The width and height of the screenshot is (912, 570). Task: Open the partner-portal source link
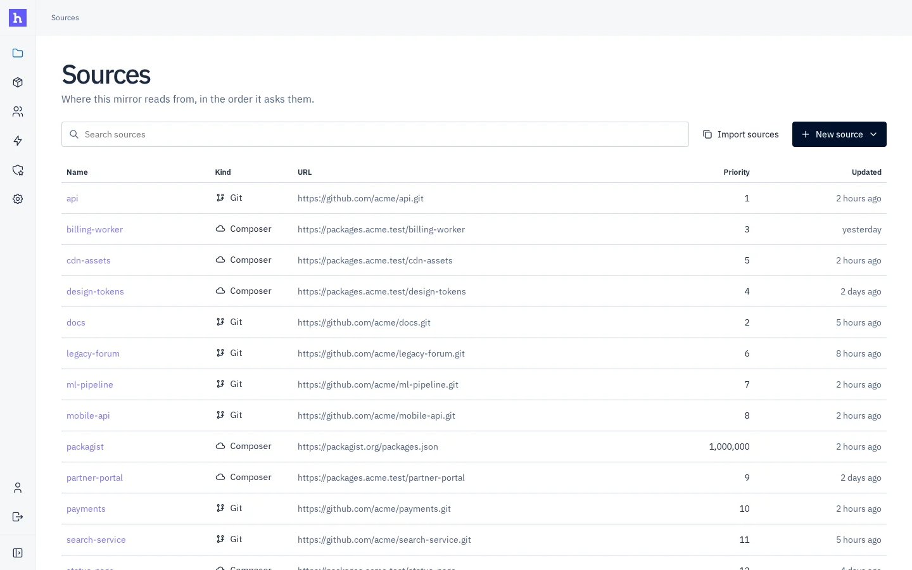tap(94, 478)
